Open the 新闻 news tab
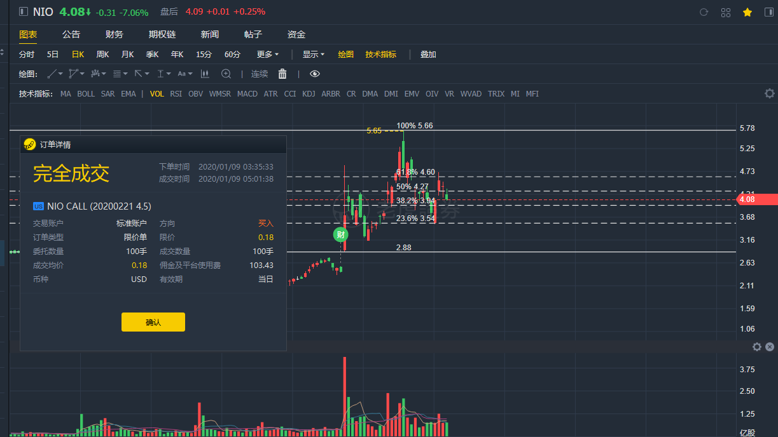778x437 pixels. pyautogui.click(x=210, y=34)
